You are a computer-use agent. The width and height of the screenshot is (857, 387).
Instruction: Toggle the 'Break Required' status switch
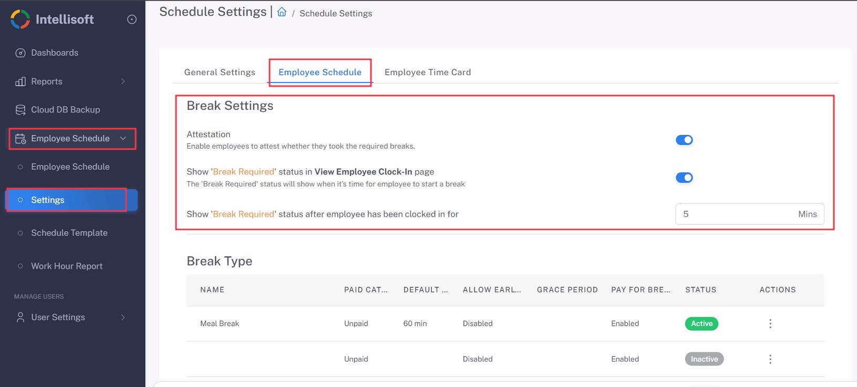pyautogui.click(x=684, y=177)
